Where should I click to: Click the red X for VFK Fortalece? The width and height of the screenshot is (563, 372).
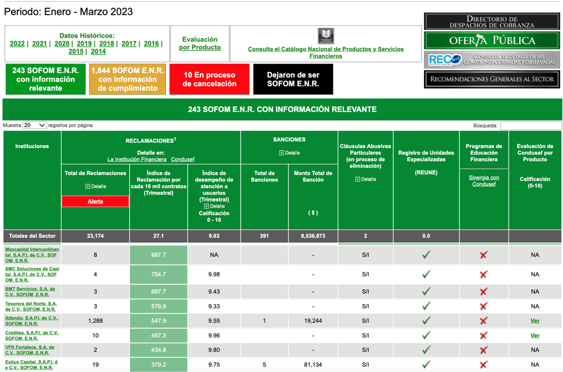click(484, 349)
